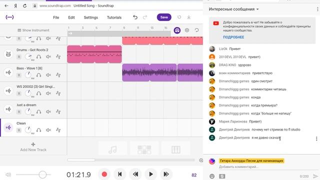The width and height of the screenshot is (320, 180).
Task: Open automation for WS 20002 Girl Singing track
Action: click(x=58, y=93)
